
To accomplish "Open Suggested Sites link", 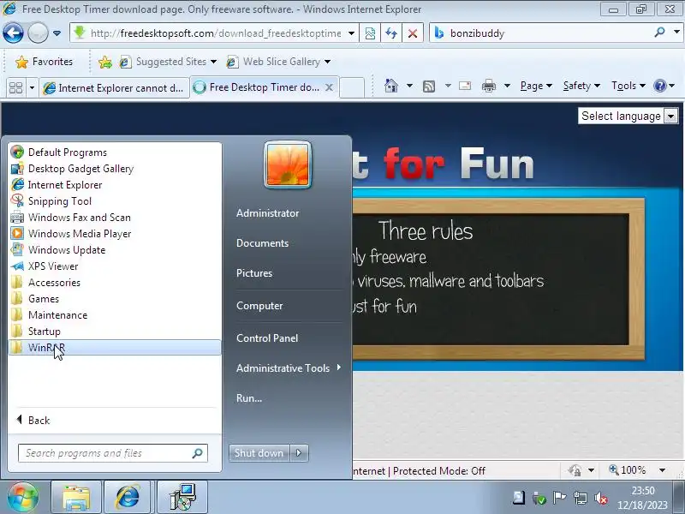I will 168,62.
